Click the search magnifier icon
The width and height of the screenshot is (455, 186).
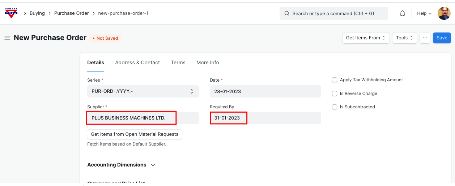pos(287,13)
